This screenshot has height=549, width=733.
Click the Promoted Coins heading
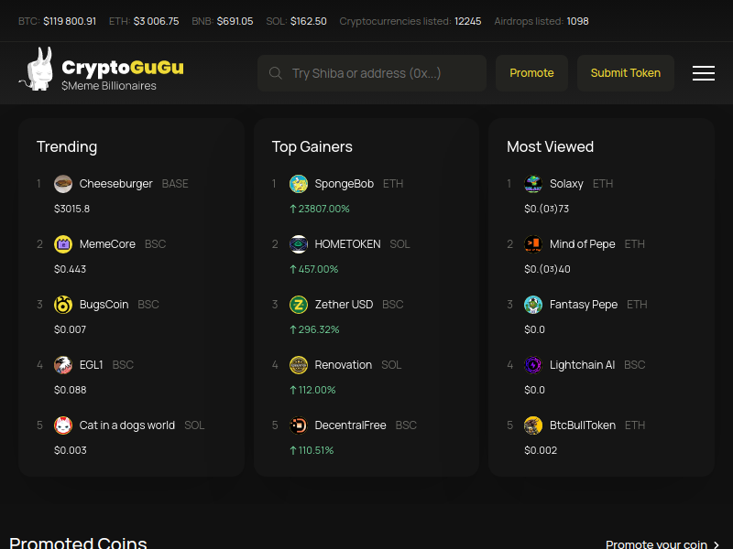click(78, 543)
